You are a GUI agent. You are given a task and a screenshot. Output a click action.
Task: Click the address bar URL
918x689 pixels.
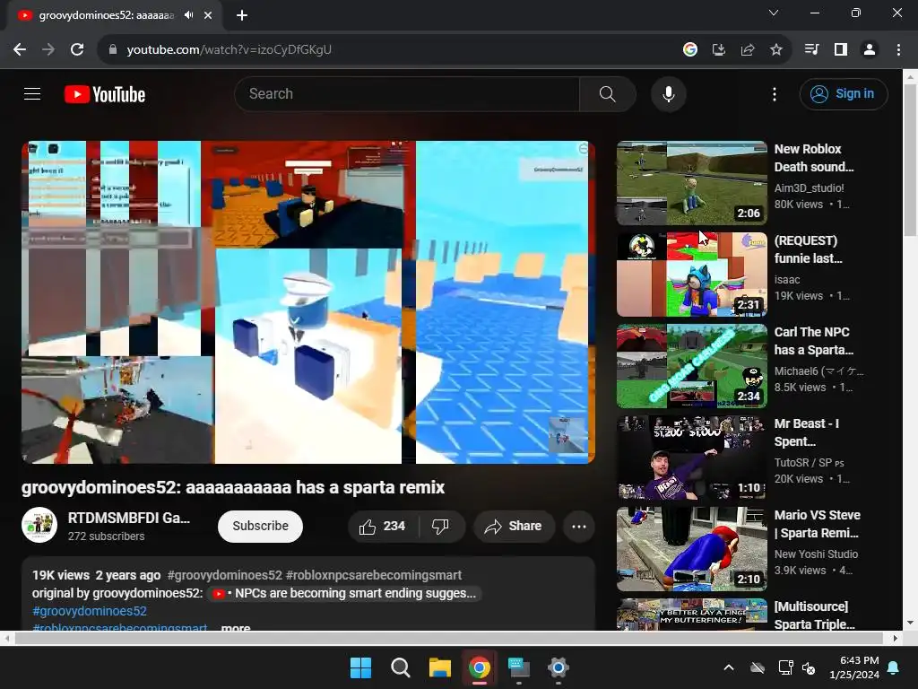(229, 50)
